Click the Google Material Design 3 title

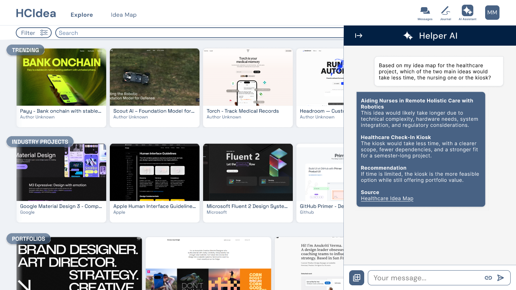pos(61,206)
